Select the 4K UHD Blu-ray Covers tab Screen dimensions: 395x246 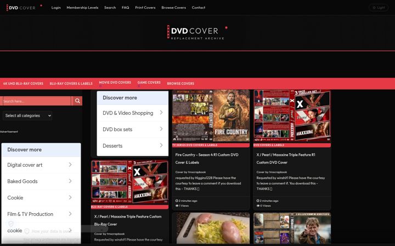pos(23,83)
